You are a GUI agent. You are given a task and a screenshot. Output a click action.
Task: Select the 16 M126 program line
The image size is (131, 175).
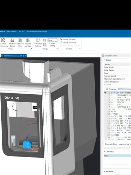[115, 135]
